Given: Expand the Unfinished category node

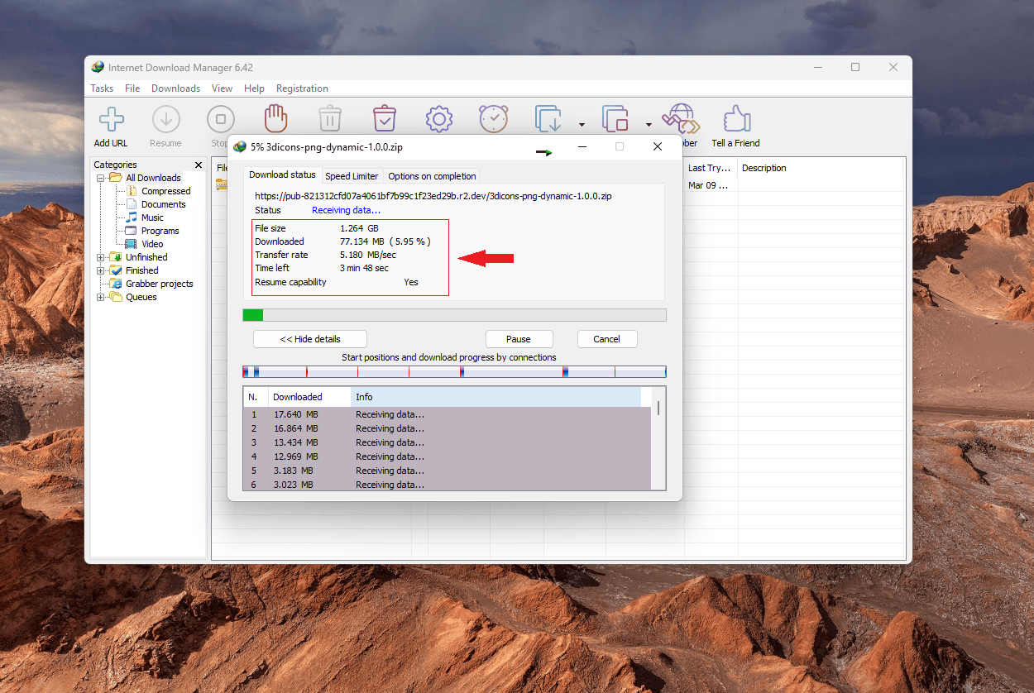Looking at the screenshot, I should click(x=102, y=256).
